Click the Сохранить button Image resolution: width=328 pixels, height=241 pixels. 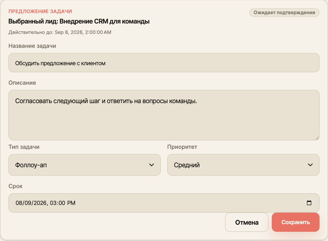pos(296,222)
